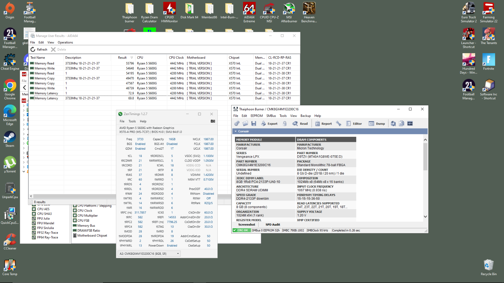This screenshot has height=283, width=504.
Task: Open ZenTimings memory module dropdown
Action: click(x=149, y=253)
